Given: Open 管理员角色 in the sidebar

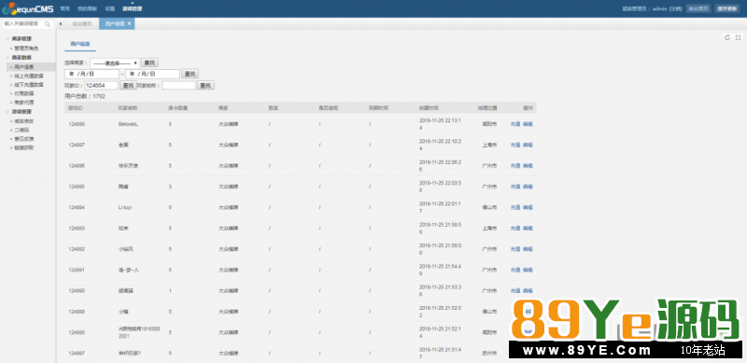Looking at the screenshot, I should 26,49.
